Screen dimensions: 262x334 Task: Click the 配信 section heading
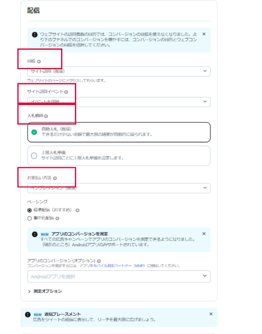click(x=33, y=10)
